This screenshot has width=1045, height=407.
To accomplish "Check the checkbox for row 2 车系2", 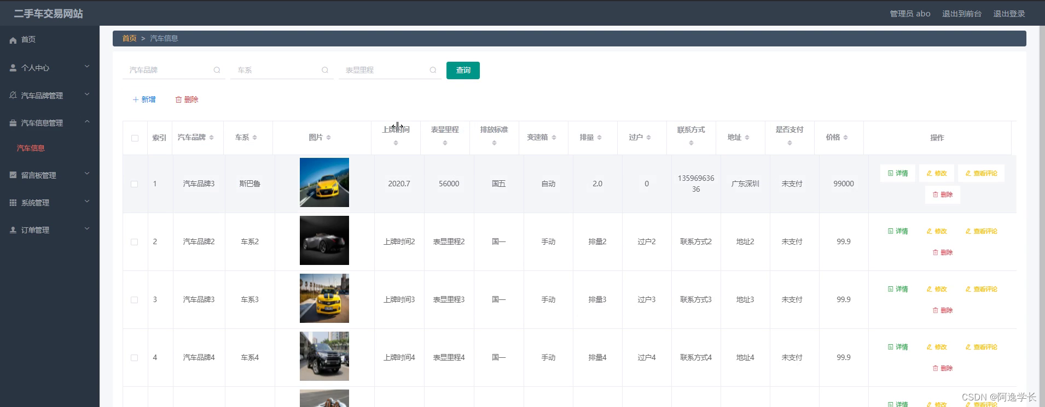I will pyautogui.click(x=134, y=242).
